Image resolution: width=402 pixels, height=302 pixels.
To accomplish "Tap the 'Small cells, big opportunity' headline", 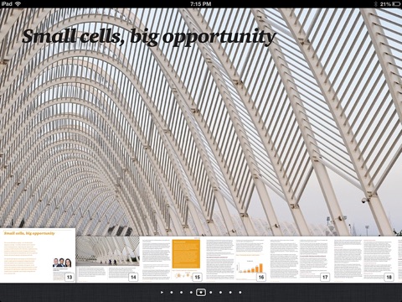I will point(148,37).
